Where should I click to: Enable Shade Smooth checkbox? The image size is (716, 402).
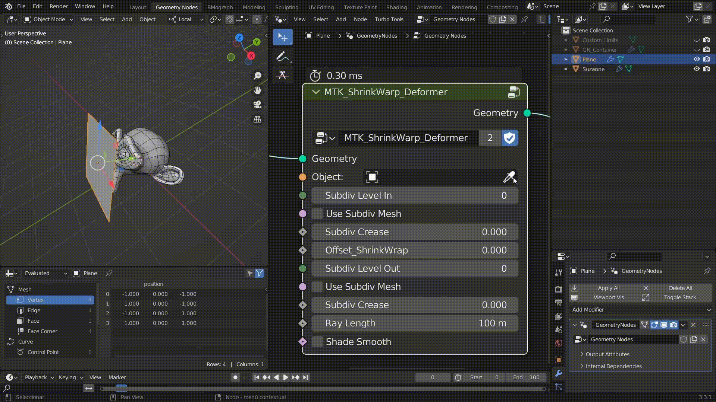tap(317, 342)
